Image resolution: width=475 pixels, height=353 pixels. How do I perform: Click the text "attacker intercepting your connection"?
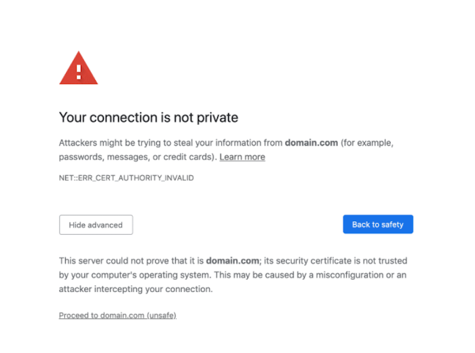point(136,289)
